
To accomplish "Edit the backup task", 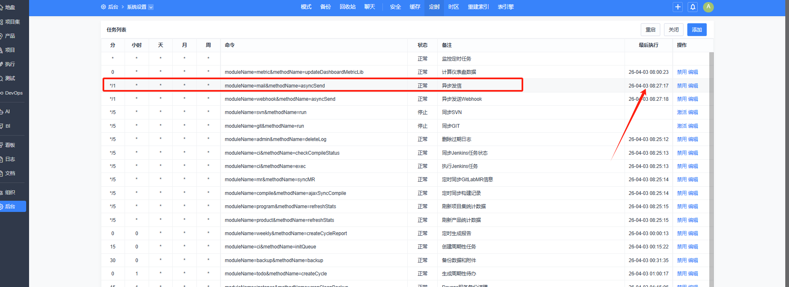I will coord(693,260).
